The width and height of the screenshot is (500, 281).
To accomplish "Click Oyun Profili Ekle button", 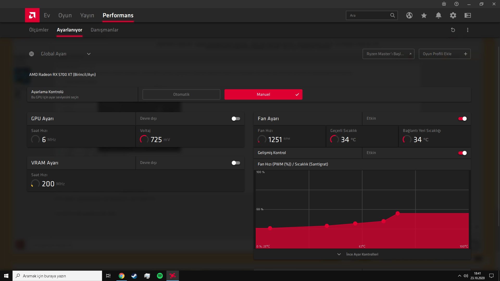I will [445, 54].
